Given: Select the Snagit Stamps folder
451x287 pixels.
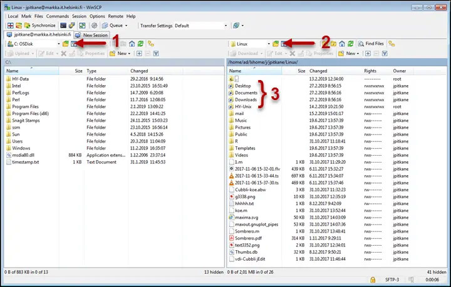Looking at the screenshot, I should 23,121.
